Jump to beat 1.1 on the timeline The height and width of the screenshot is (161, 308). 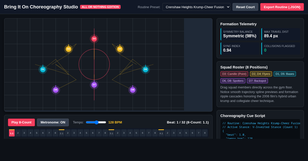12,133
